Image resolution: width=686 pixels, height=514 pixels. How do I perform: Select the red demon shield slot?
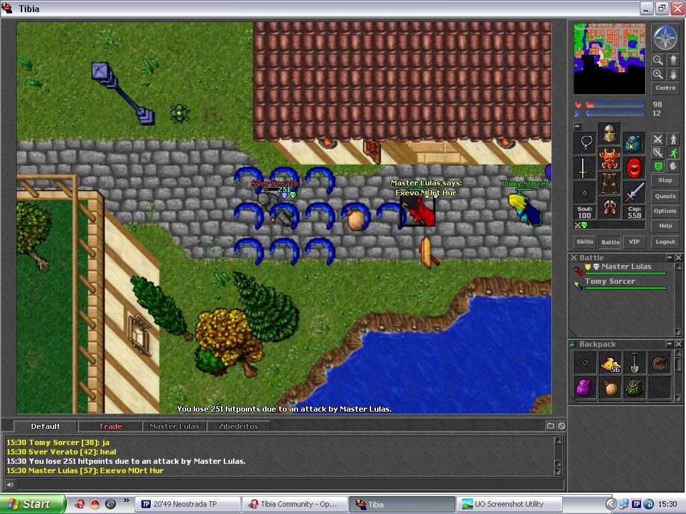[634, 168]
